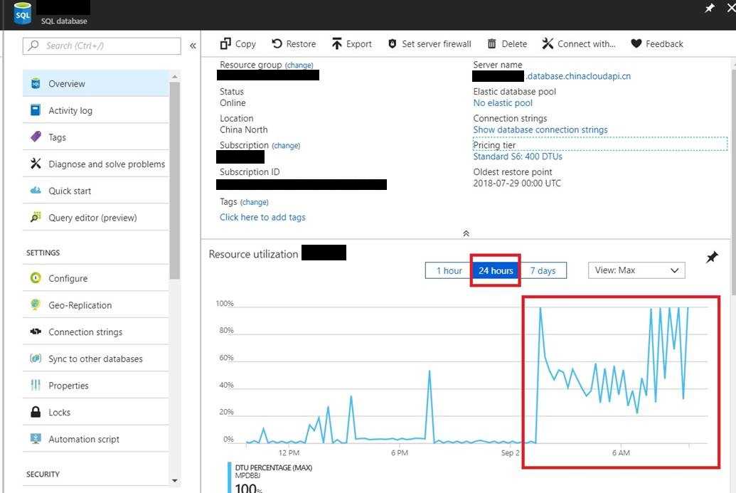Open Standard S6: 400 DTUs pricing tier

click(518, 157)
